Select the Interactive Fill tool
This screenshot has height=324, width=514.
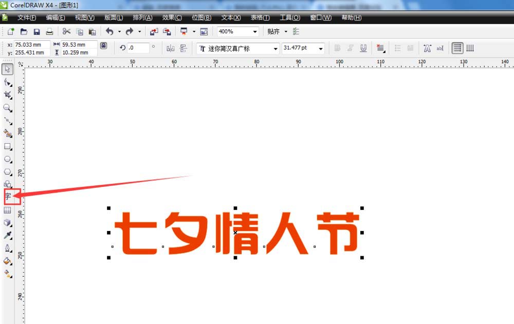tap(8, 274)
